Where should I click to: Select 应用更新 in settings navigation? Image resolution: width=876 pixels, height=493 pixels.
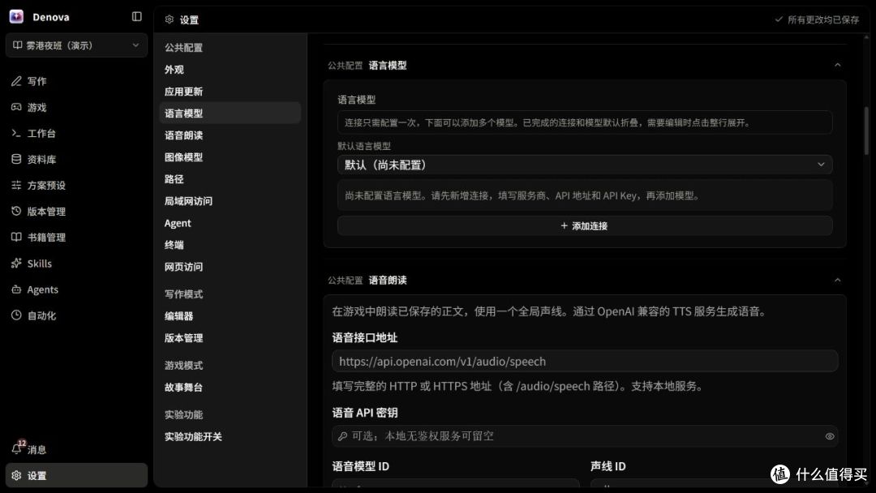click(230, 91)
